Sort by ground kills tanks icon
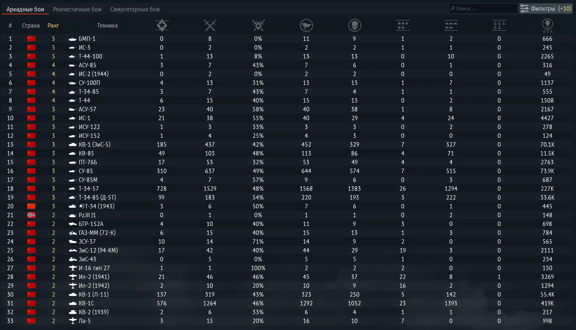Viewport: 576px width, 330px height. (x=451, y=25)
